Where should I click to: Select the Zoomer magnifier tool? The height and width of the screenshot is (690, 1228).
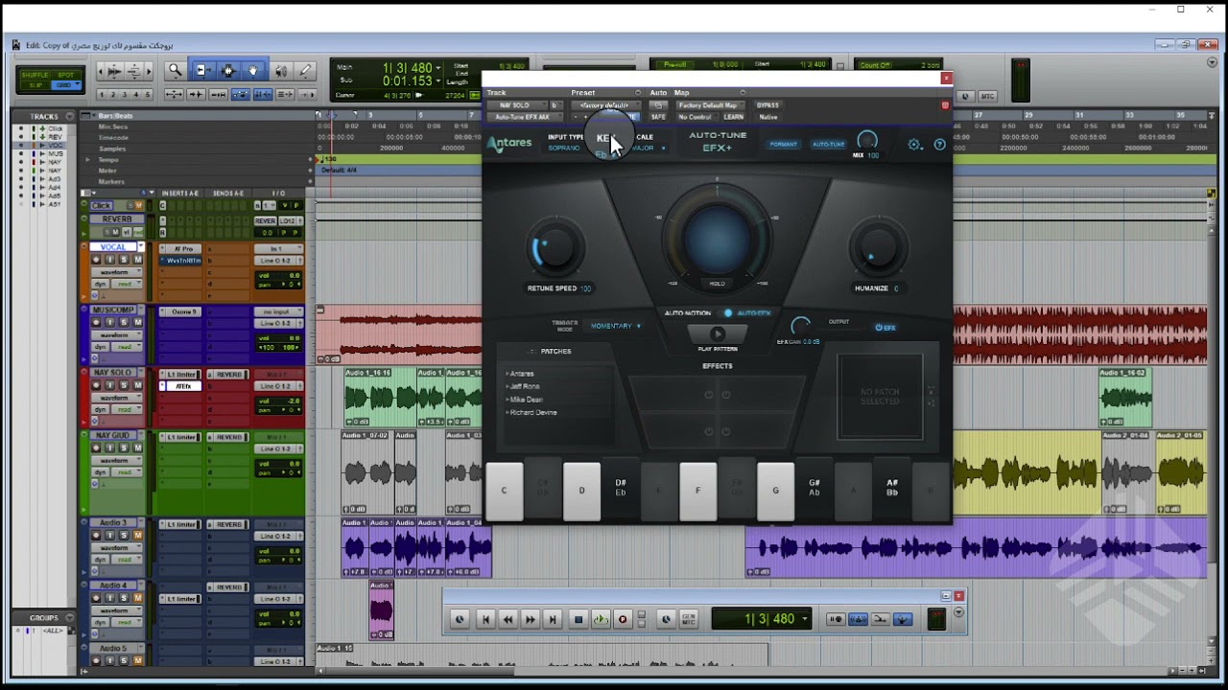coord(175,70)
